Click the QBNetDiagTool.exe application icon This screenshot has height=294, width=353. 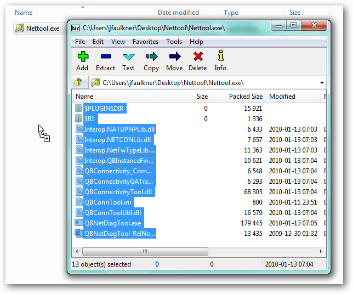pyautogui.click(x=78, y=223)
